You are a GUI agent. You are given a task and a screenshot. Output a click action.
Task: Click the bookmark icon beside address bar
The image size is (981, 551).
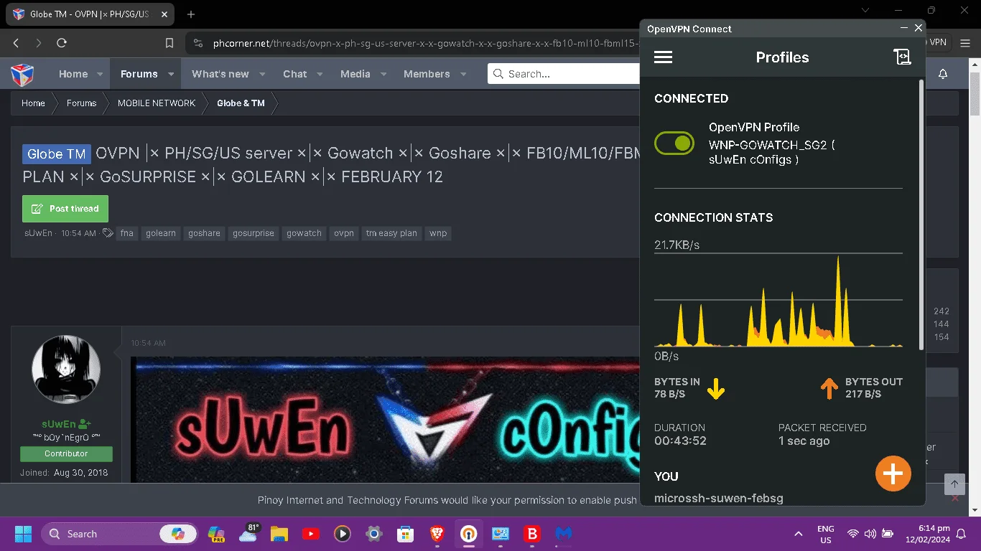tap(169, 43)
